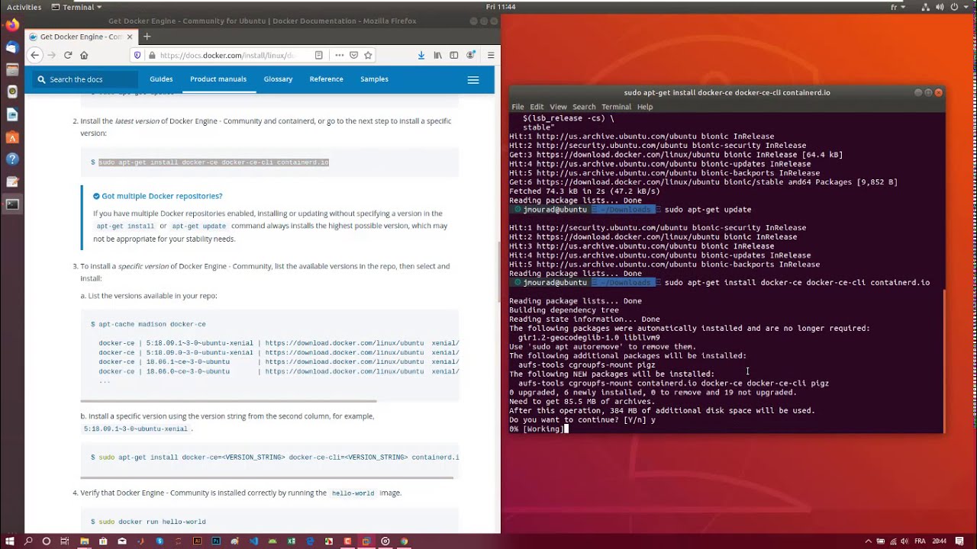Open the Search menu in the terminal

584,107
